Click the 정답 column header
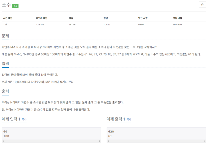Screen dimensions: 209x146 tap(105, 18)
